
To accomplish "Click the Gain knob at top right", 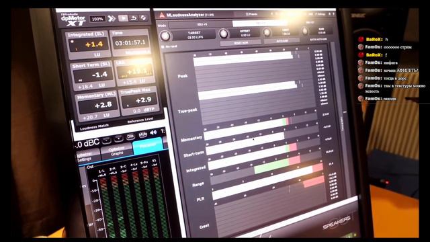I will click(304, 31).
